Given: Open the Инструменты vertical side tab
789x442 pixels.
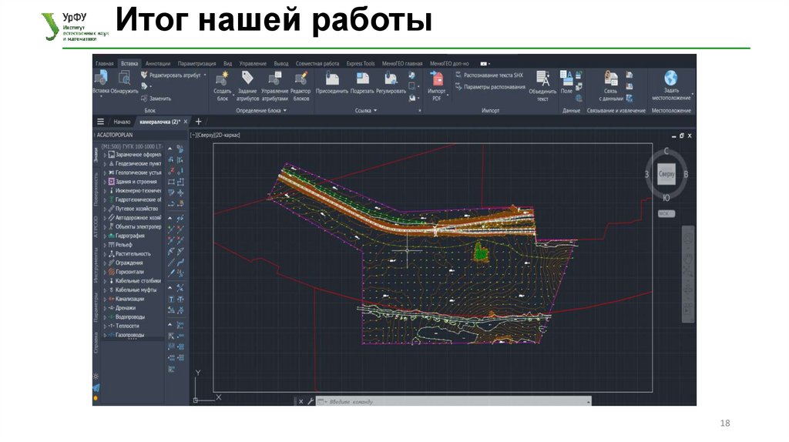Looking at the screenshot, I should [x=96, y=265].
